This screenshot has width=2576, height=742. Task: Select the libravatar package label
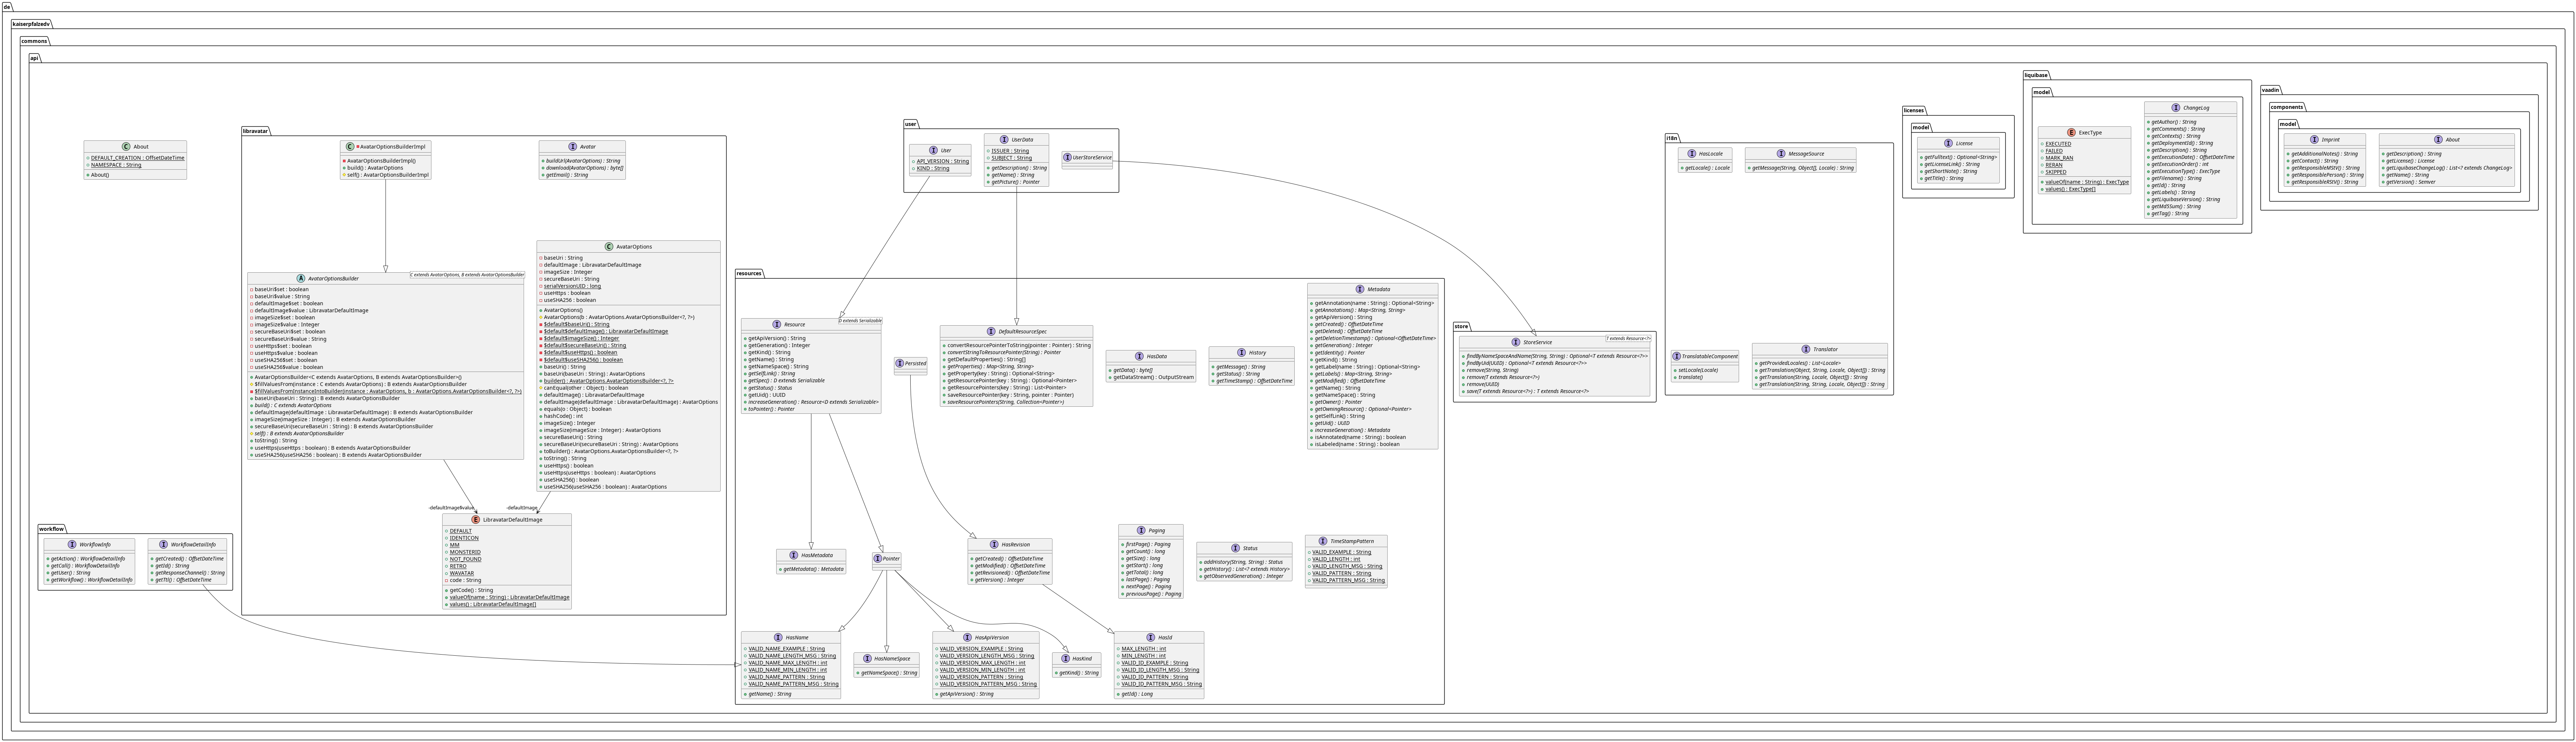[x=256, y=131]
